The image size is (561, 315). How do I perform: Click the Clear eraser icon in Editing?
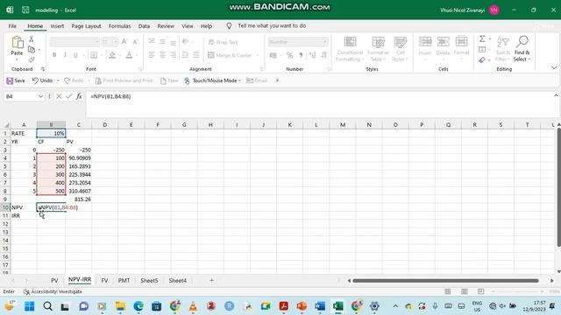(x=482, y=60)
